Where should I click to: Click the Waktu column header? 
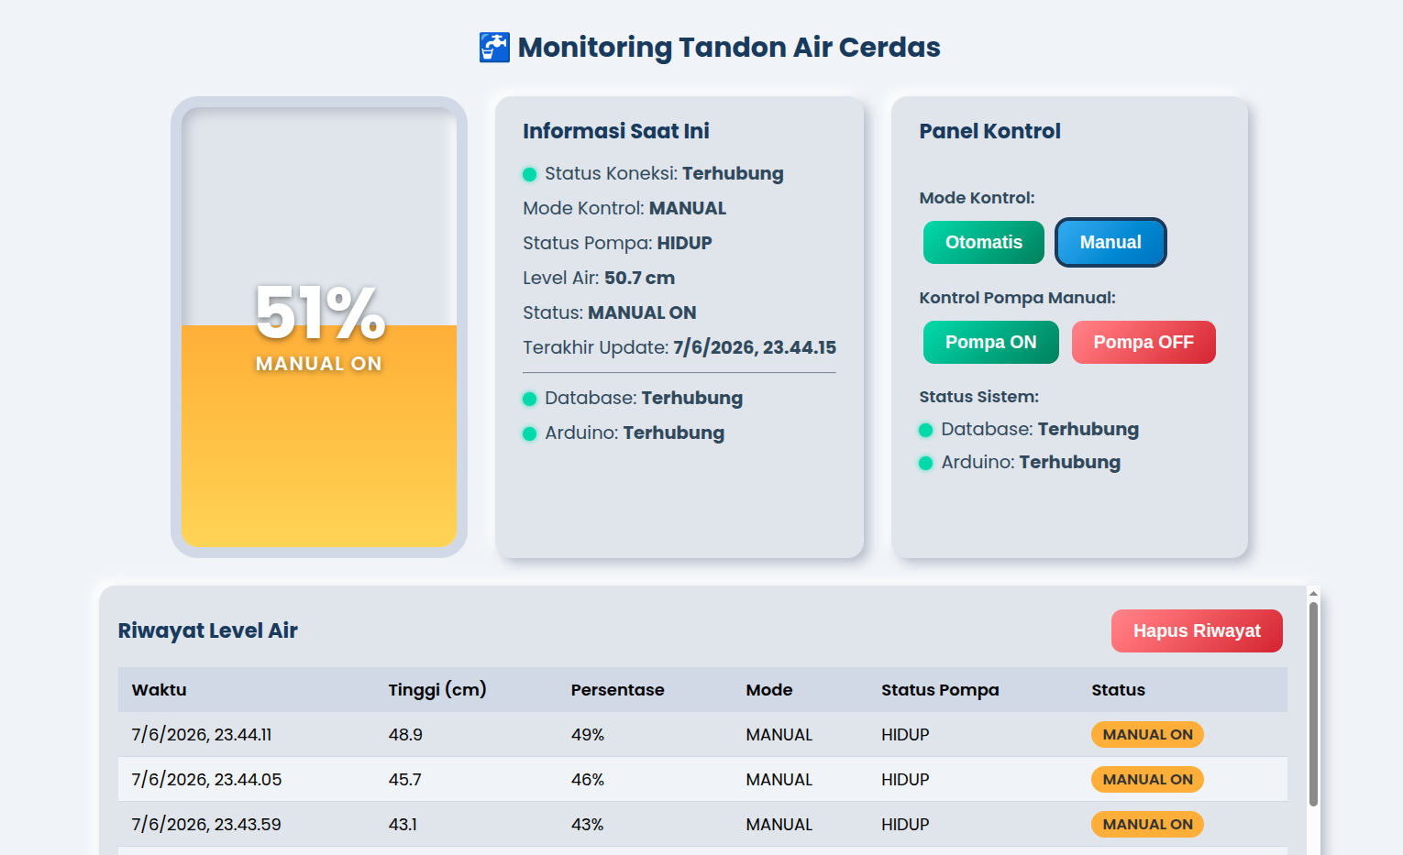coord(160,690)
